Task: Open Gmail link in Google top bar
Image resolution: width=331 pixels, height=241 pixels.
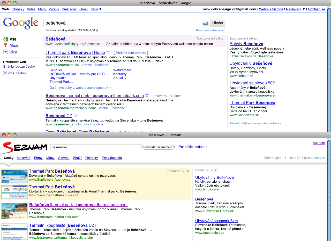Action: click(x=84, y=9)
